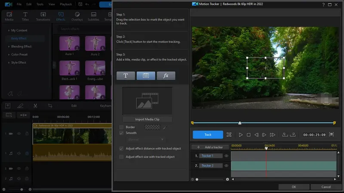Select the add fx effect button
Screen dimensions: 344x193
pyautogui.click(x=166, y=75)
